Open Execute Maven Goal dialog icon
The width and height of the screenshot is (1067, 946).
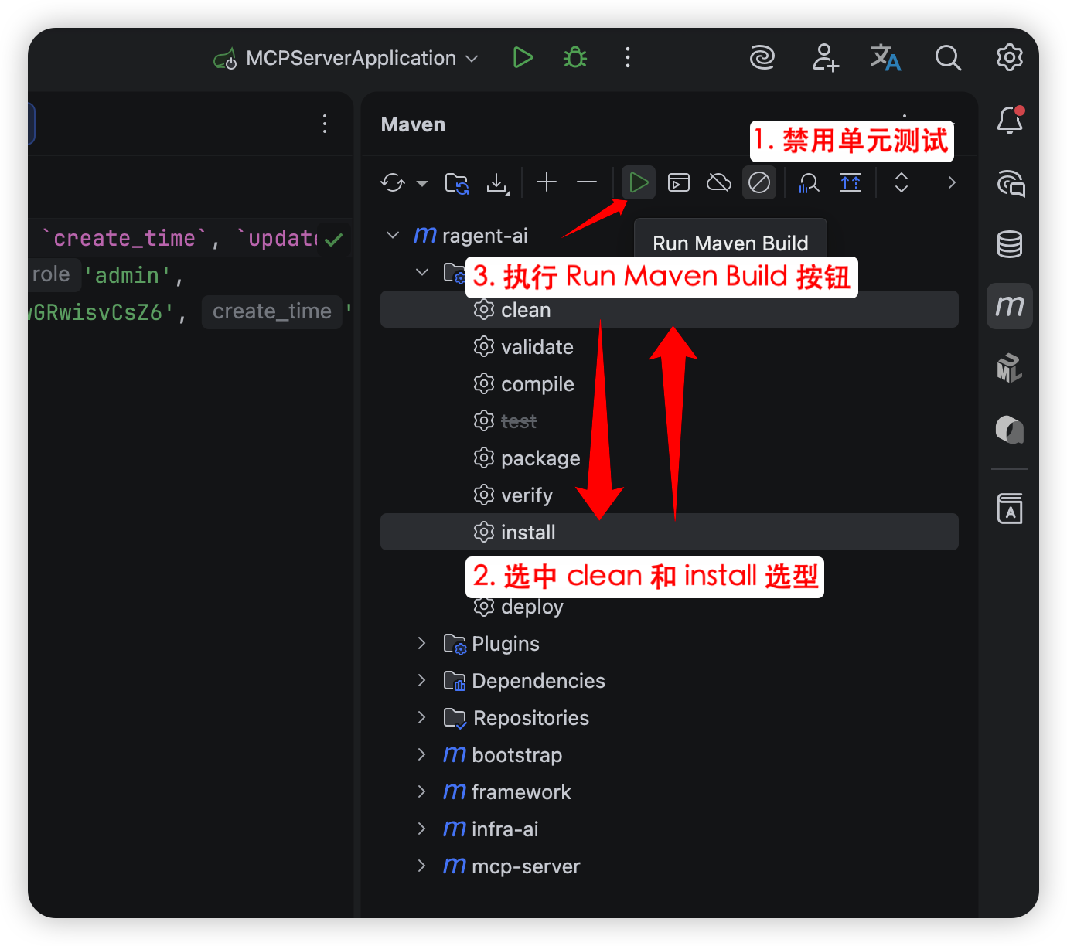[x=678, y=183]
